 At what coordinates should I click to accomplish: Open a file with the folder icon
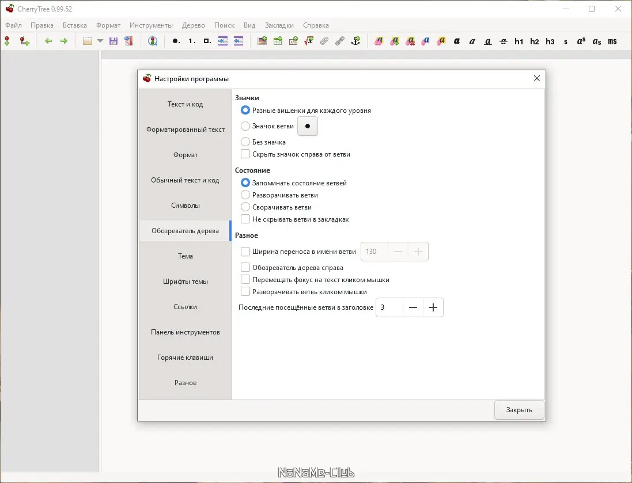[88, 41]
